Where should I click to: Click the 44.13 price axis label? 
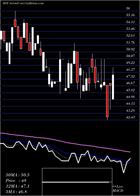[130, 104]
